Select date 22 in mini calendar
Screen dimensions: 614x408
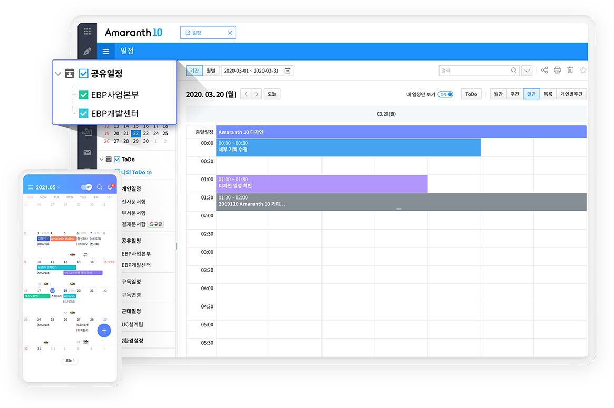(x=135, y=133)
